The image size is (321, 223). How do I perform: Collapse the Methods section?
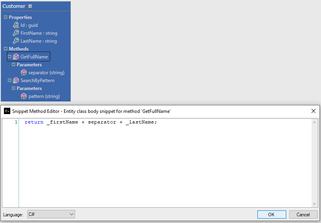(6, 49)
